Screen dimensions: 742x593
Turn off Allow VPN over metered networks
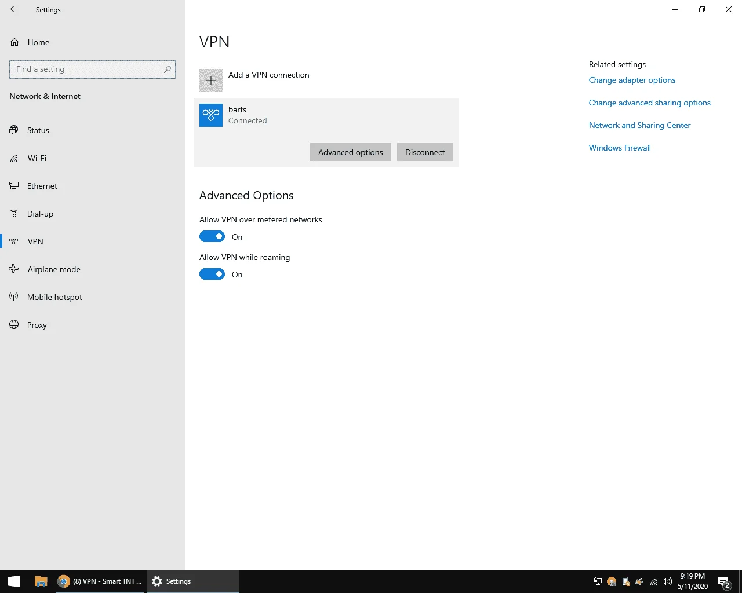(x=212, y=236)
